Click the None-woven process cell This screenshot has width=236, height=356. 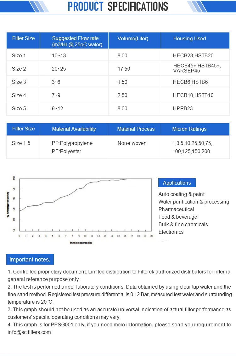132,143
